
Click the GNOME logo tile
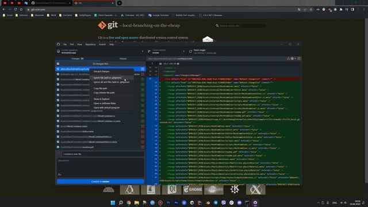193,189
